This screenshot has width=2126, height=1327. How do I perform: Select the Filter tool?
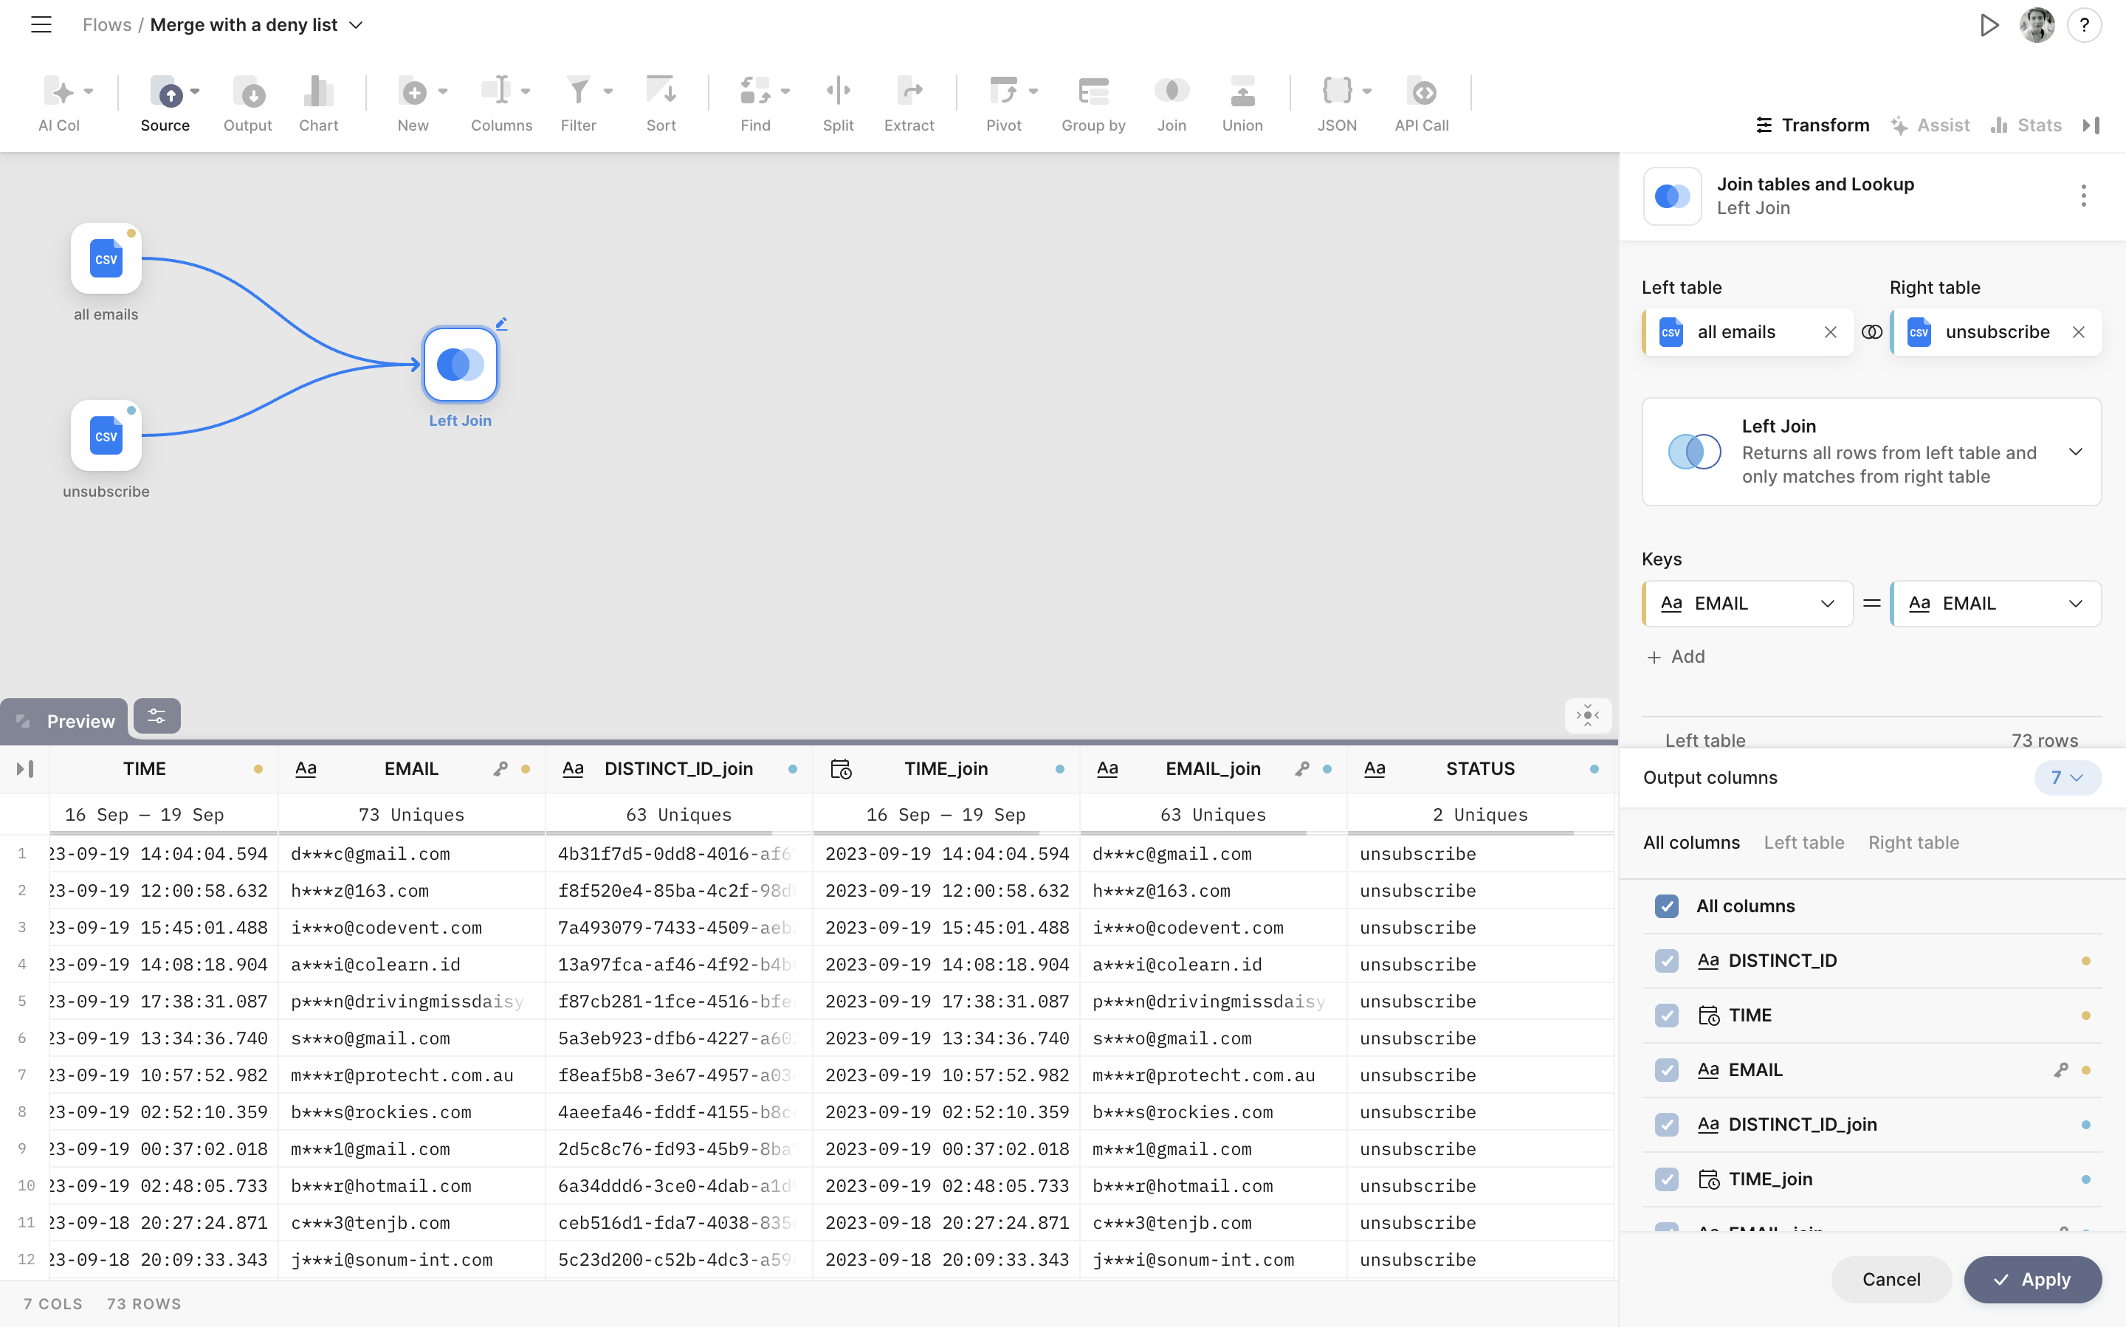pos(577,92)
